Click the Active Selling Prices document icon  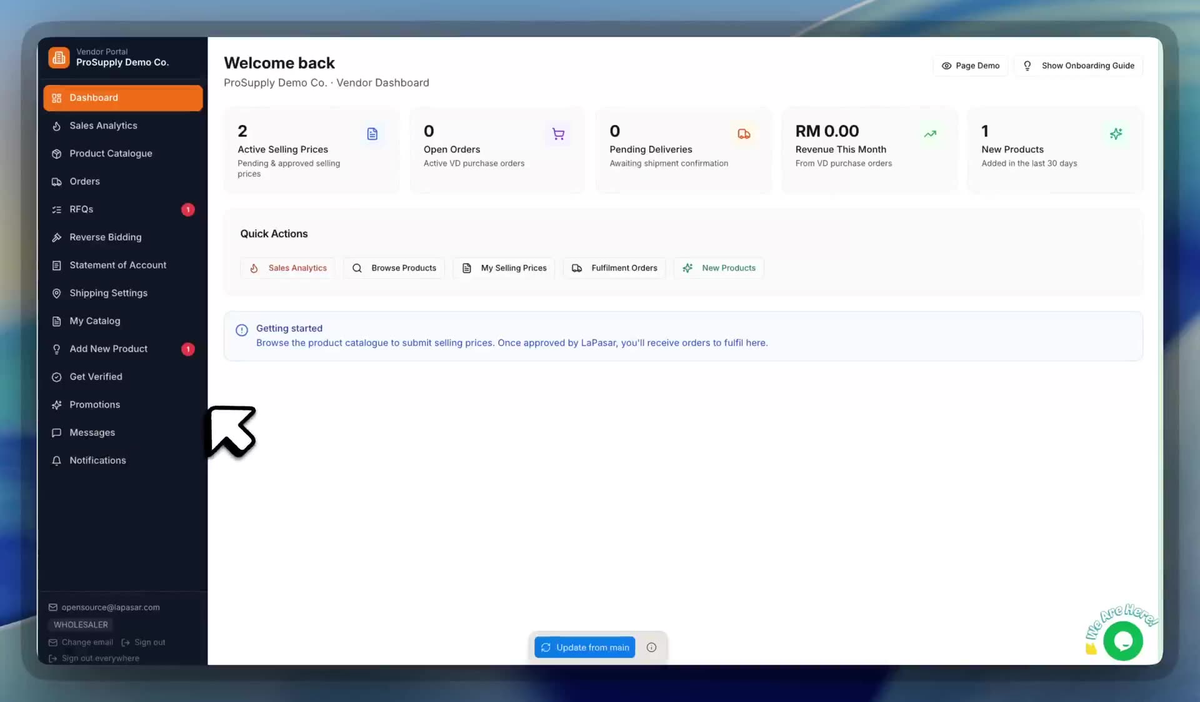[372, 134]
